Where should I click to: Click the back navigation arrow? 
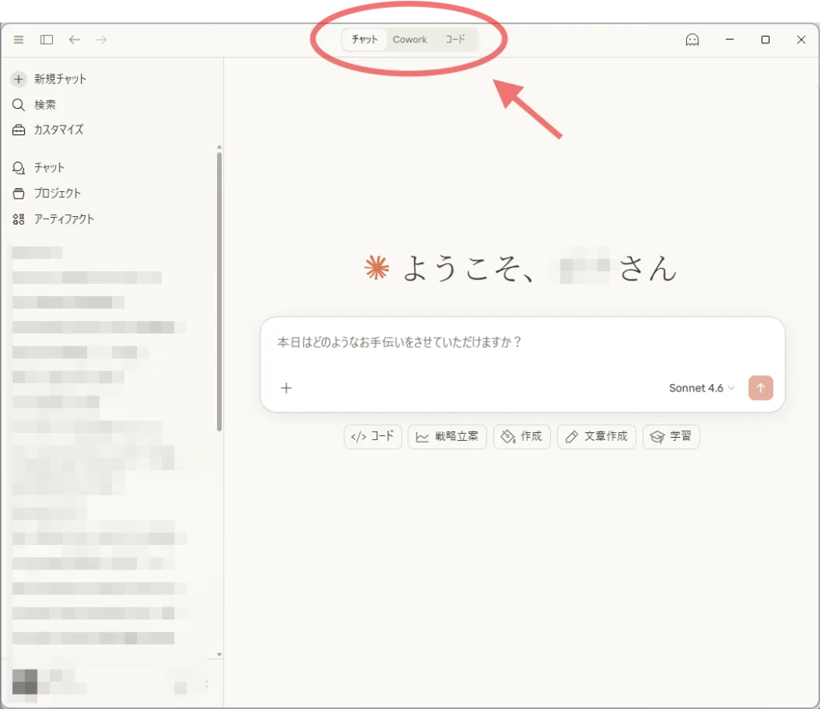tap(74, 39)
